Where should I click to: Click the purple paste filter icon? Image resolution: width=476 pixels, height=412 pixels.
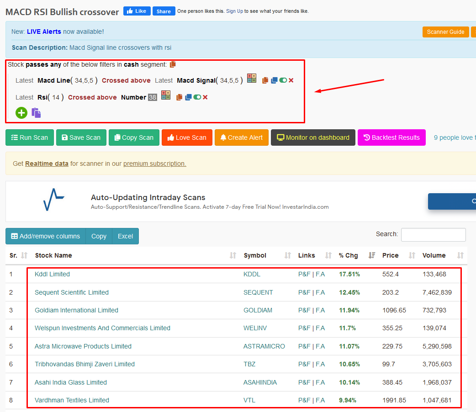point(36,113)
